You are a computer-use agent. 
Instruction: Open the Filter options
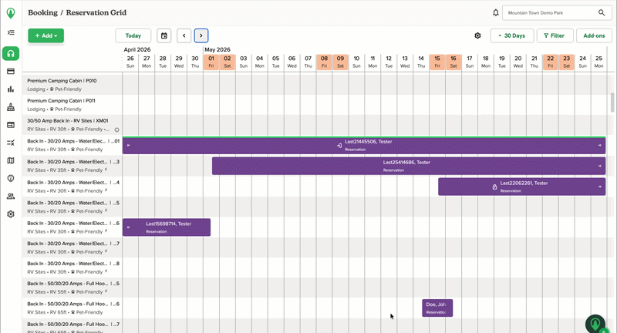(554, 35)
